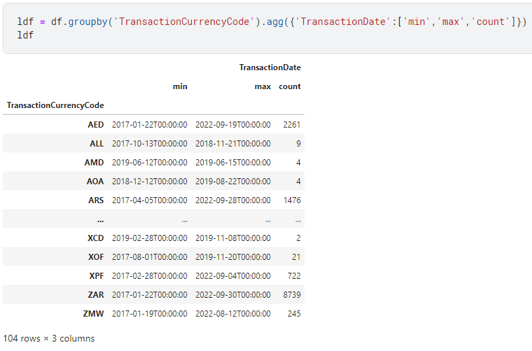Click AMD max date 2019-06-15T00:00:00

[233, 163]
